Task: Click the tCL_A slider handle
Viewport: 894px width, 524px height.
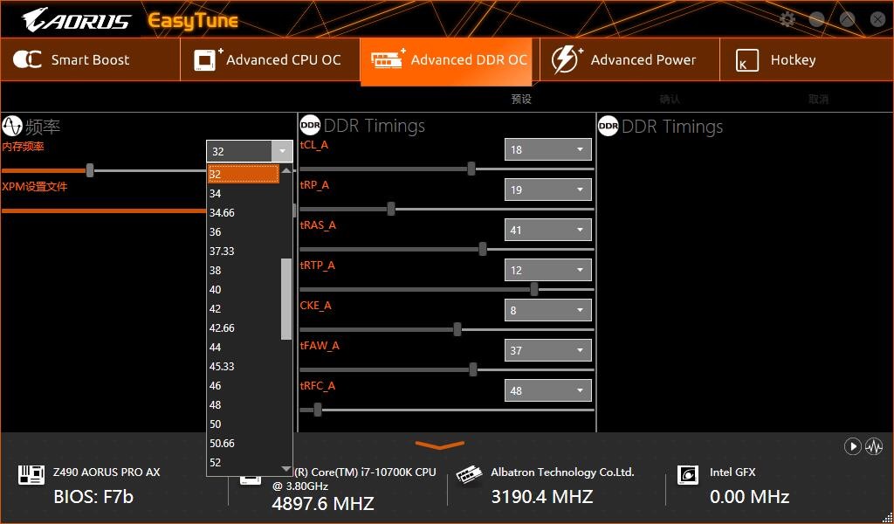Action: point(471,169)
